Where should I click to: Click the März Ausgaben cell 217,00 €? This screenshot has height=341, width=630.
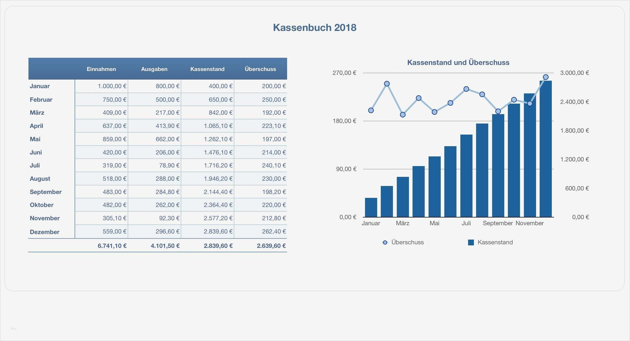(167, 112)
